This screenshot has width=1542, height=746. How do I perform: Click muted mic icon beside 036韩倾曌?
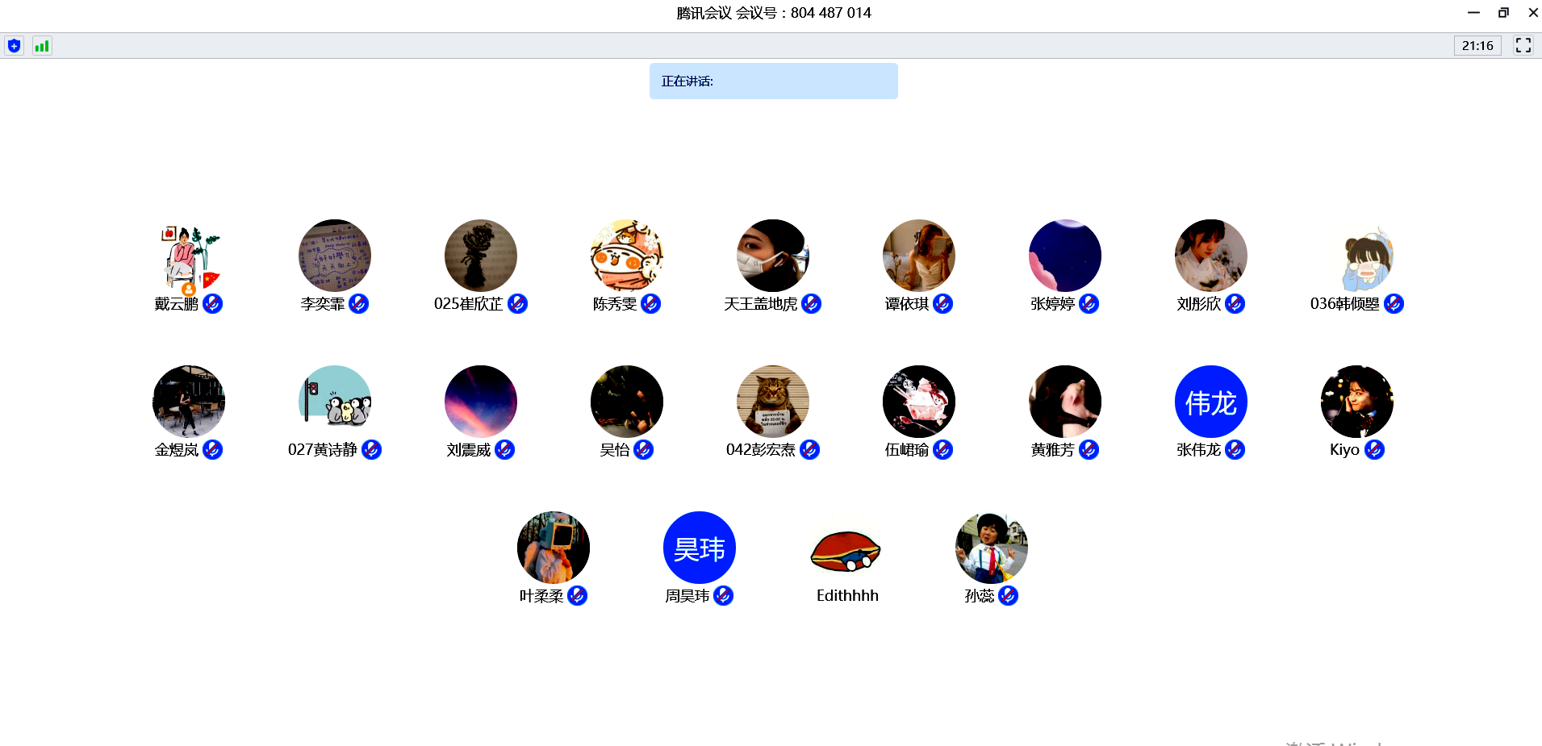click(1394, 303)
